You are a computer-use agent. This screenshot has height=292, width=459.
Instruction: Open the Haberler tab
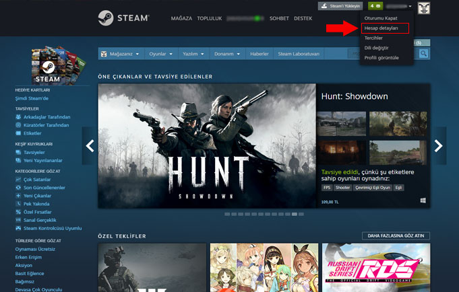point(259,53)
